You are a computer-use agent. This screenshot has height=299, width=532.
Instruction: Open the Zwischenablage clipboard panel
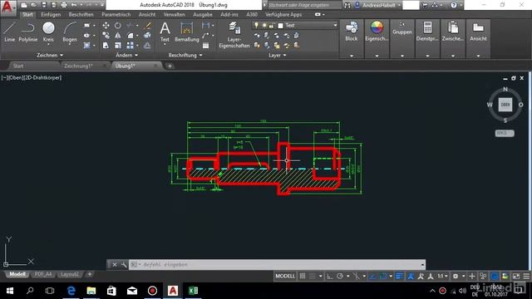tap(453, 32)
